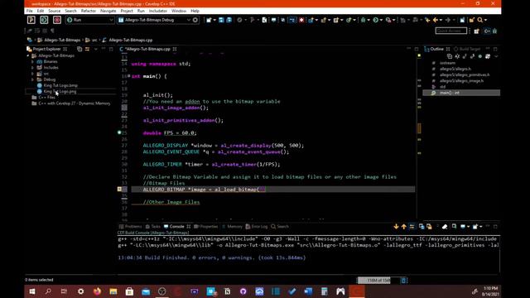Click Allegro-Tut-Bitmaps in the breadcrumb

(62, 41)
